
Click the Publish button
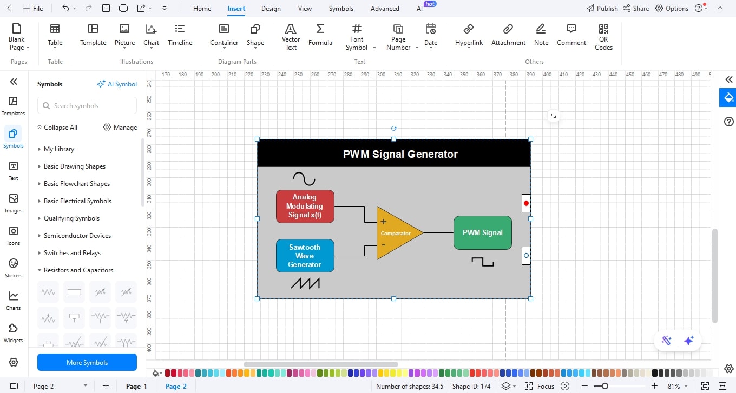[602, 8]
